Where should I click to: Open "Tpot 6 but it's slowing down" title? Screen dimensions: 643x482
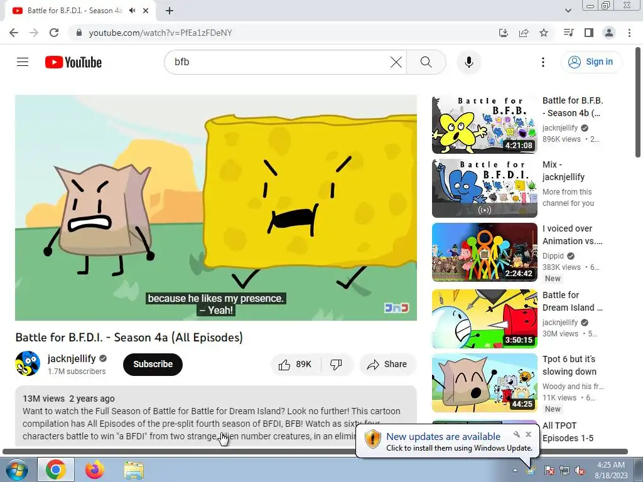[x=570, y=365]
